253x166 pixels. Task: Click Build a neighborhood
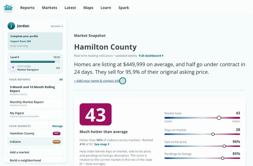tap(35, 160)
